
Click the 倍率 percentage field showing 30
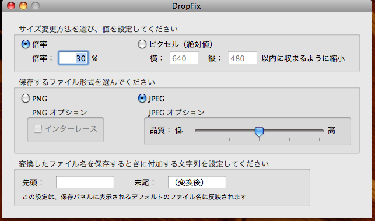pos(73,58)
